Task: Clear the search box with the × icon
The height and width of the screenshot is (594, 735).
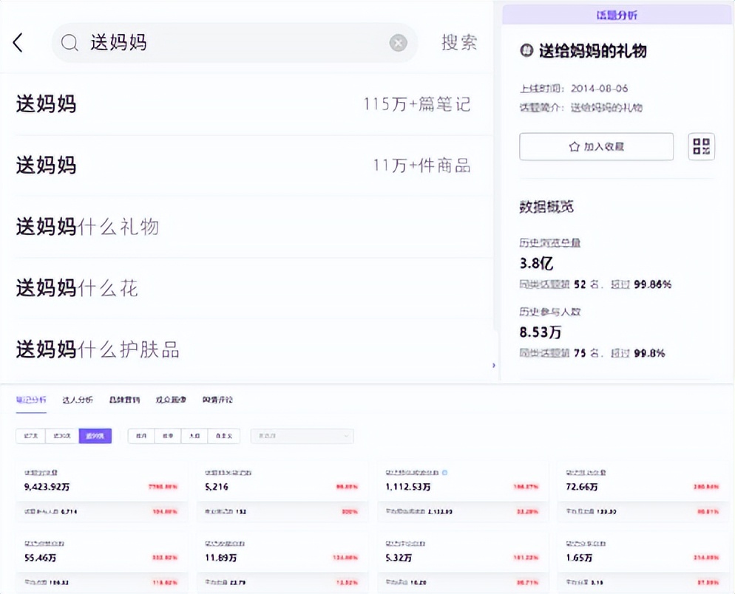Action: [398, 42]
